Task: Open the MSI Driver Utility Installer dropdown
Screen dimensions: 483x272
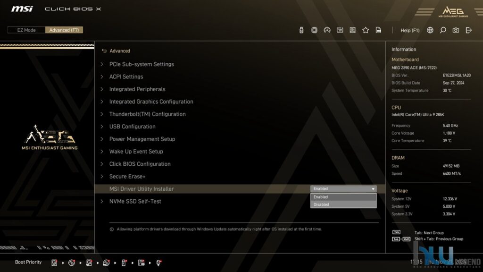Action: point(343,189)
